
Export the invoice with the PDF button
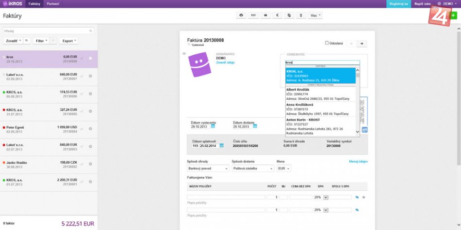click(x=253, y=15)
